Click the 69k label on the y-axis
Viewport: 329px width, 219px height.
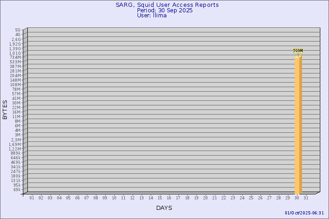[x=16, y=190]
